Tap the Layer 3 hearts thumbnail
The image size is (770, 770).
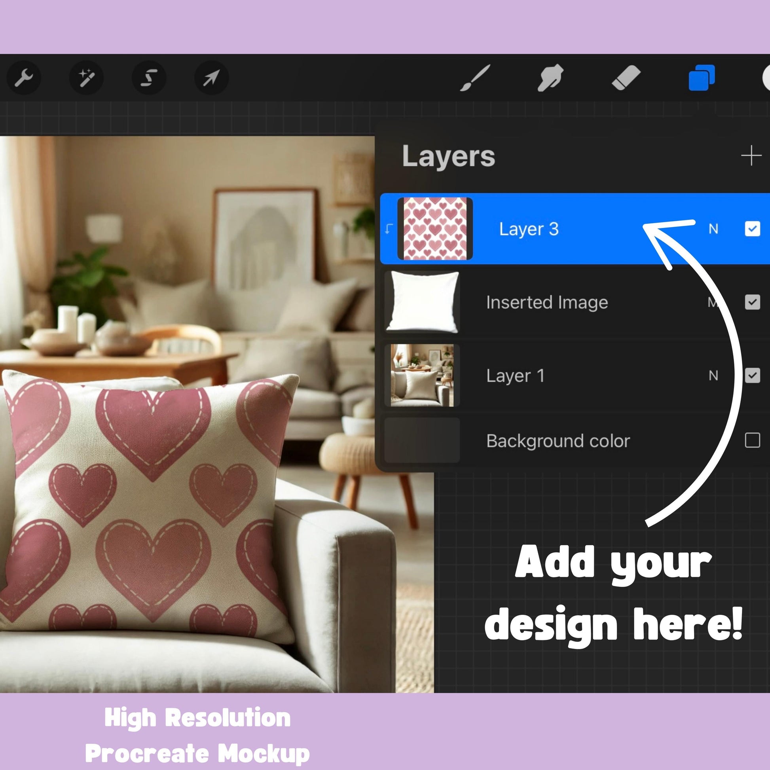[x=435, y=229]
